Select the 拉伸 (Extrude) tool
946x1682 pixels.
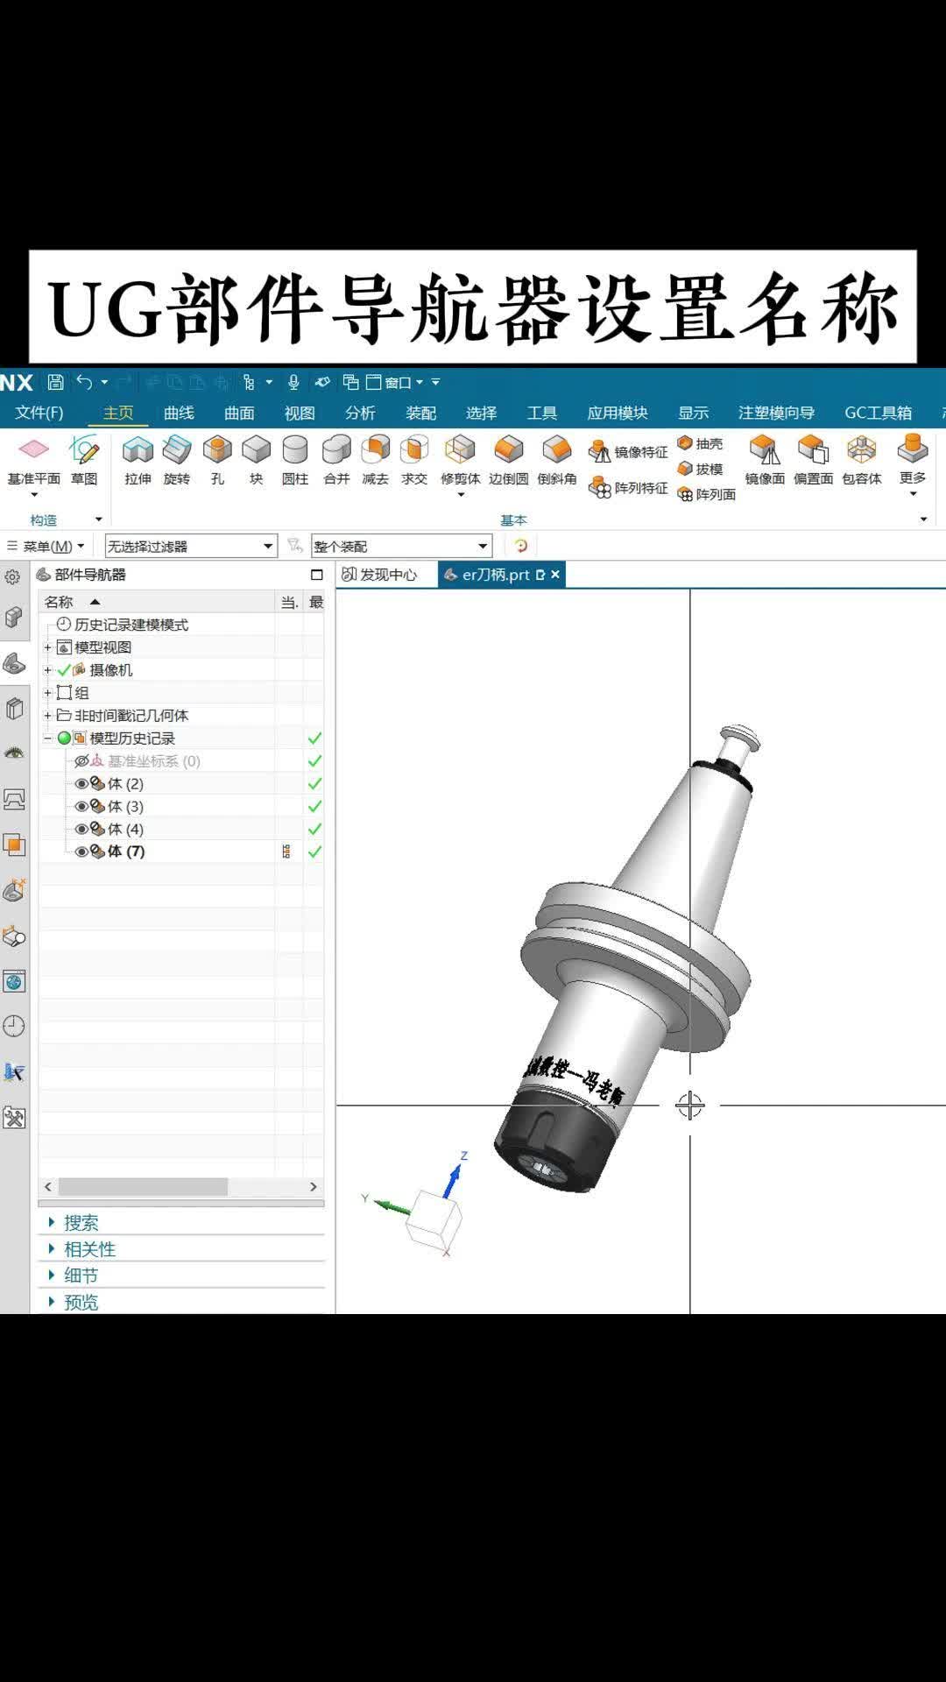pyautogui.click(x=138, y=459)
